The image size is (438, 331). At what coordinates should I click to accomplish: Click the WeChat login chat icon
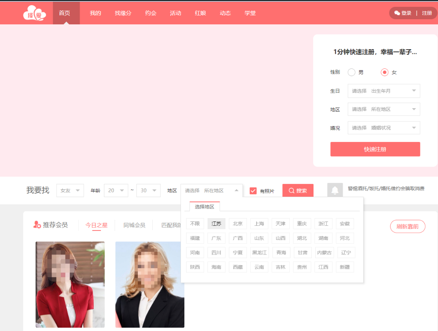coord(397,13)
